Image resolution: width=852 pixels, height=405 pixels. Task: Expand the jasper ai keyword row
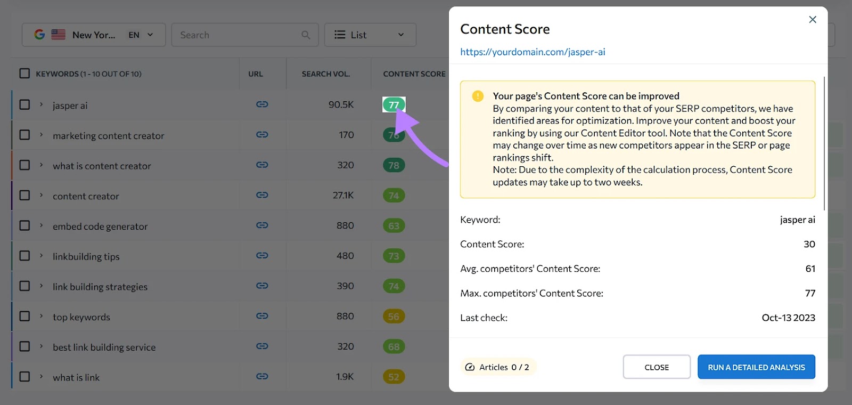[41, 104]
